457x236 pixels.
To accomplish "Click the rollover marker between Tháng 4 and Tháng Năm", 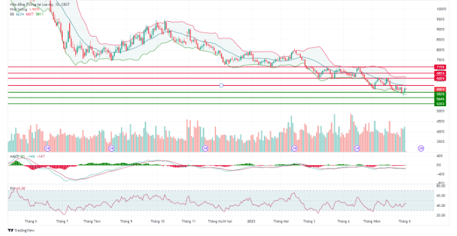I will [x=357, y=148].
